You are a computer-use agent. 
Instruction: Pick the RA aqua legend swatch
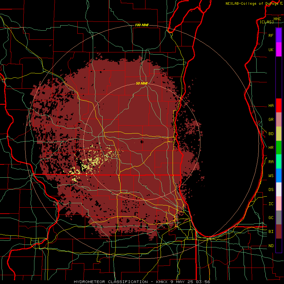tap(279, 162)
